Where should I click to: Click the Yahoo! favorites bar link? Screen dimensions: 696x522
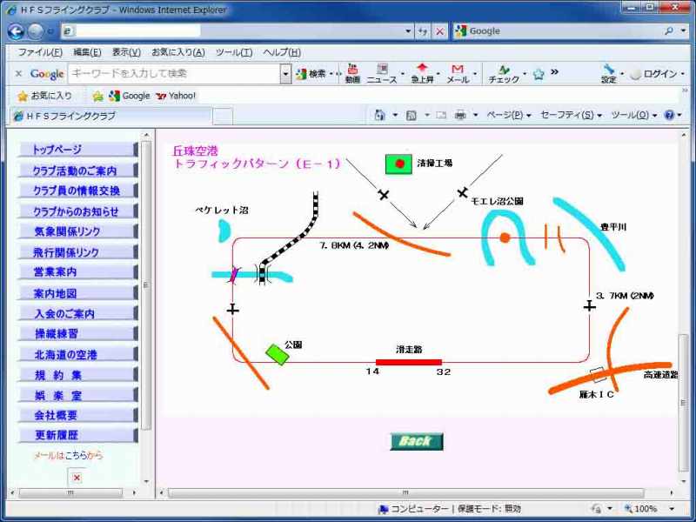[176, 96]
